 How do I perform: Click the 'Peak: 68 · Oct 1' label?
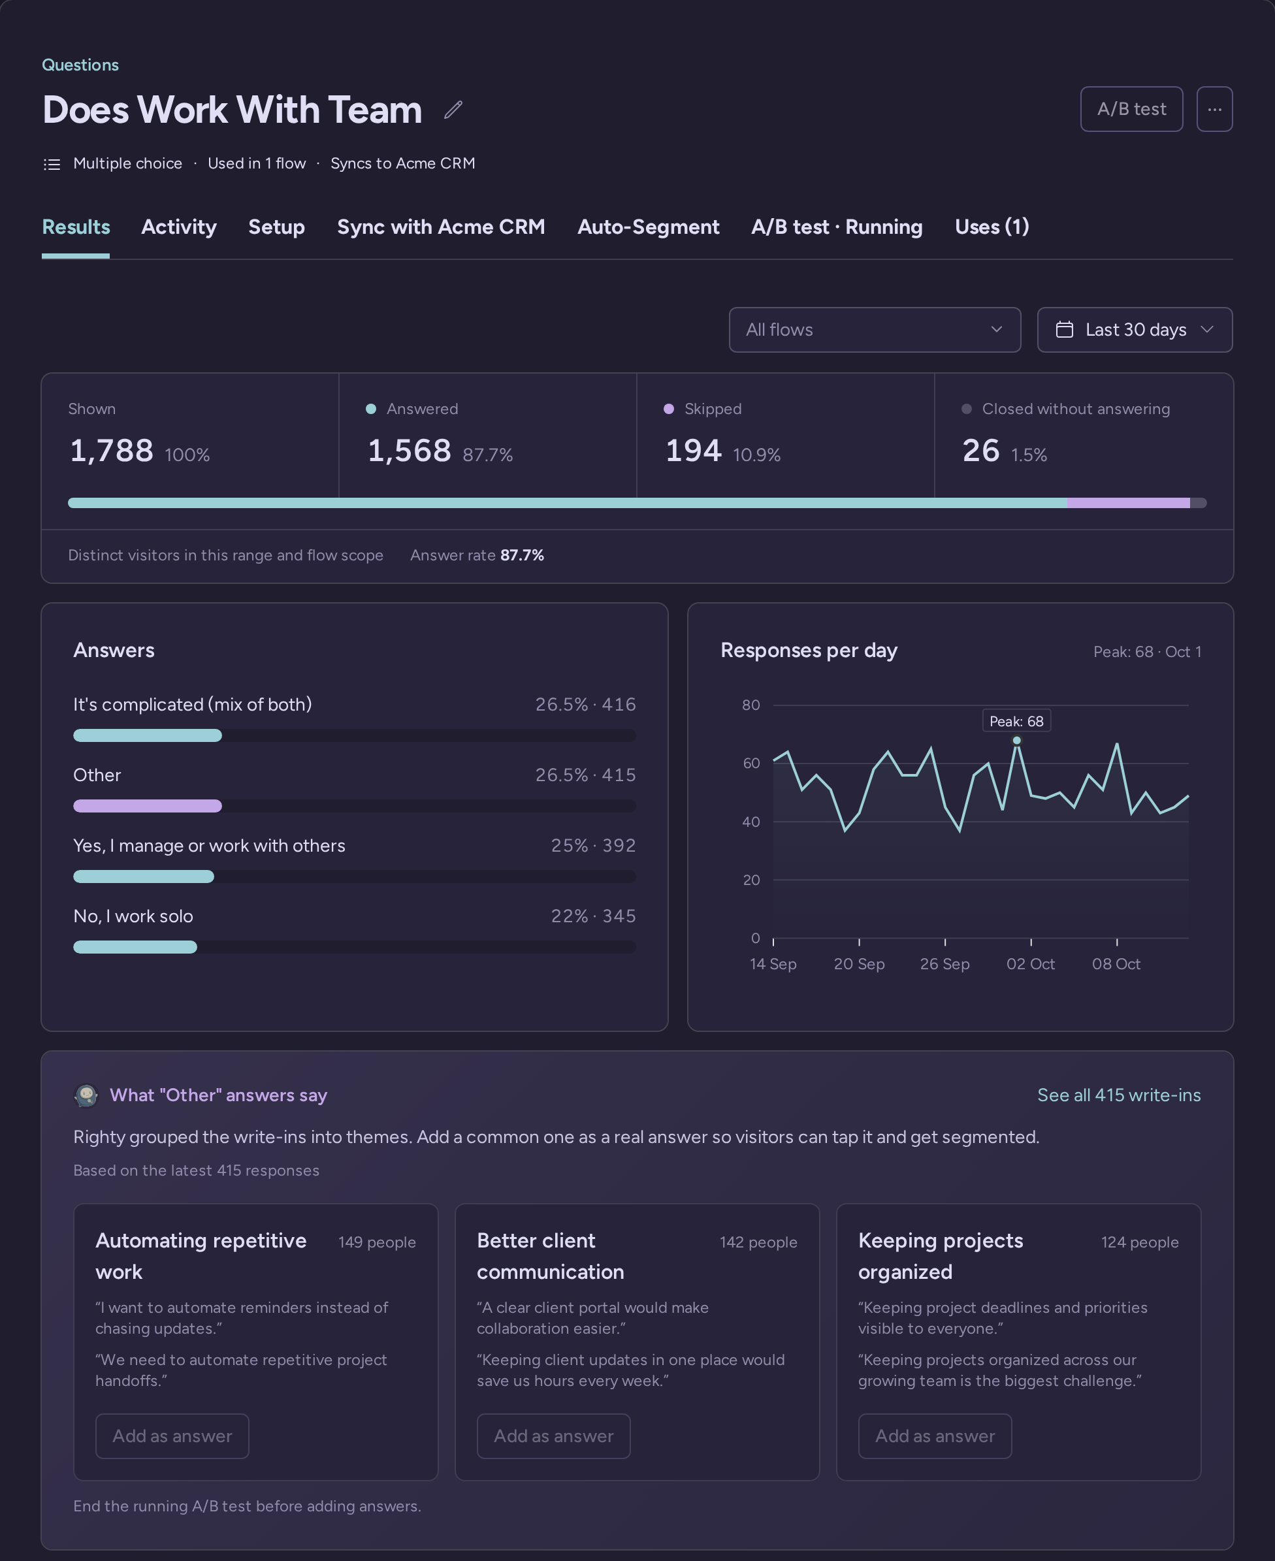click(1146, 652)
